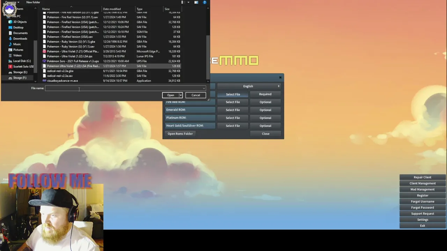This screenshot has width=447, height=251.
Task: Click Exit in the launcher menu
Action: (x=423, y=226)
